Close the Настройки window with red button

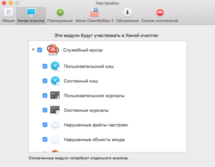pyautogui.click(x=4, y=3)
